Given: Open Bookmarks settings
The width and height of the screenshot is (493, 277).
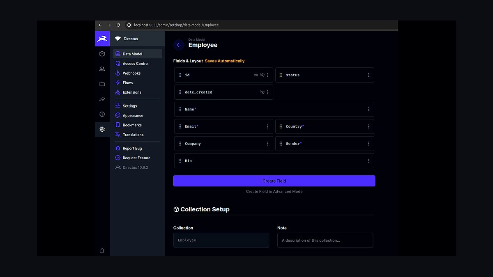Looking at the screenshot, I should point(138,125).
